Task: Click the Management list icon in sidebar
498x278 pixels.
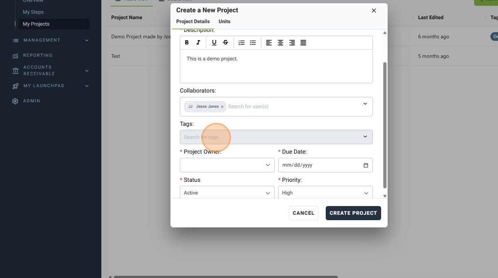Action: pos(16,40)
